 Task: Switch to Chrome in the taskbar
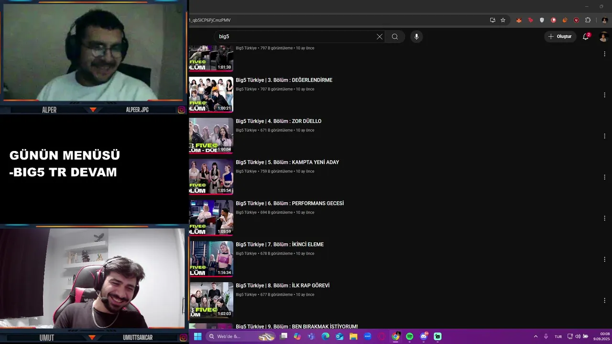395,336
